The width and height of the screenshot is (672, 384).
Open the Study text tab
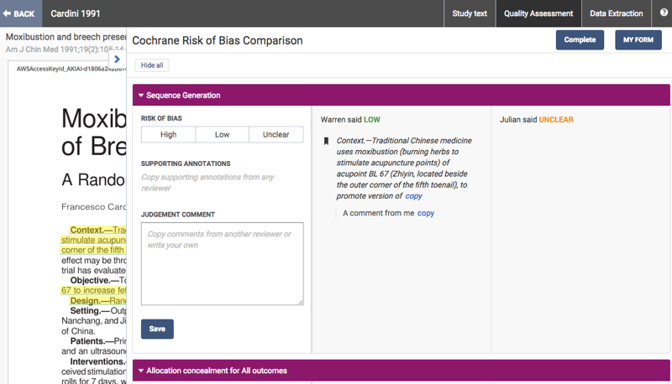[469, 13]
